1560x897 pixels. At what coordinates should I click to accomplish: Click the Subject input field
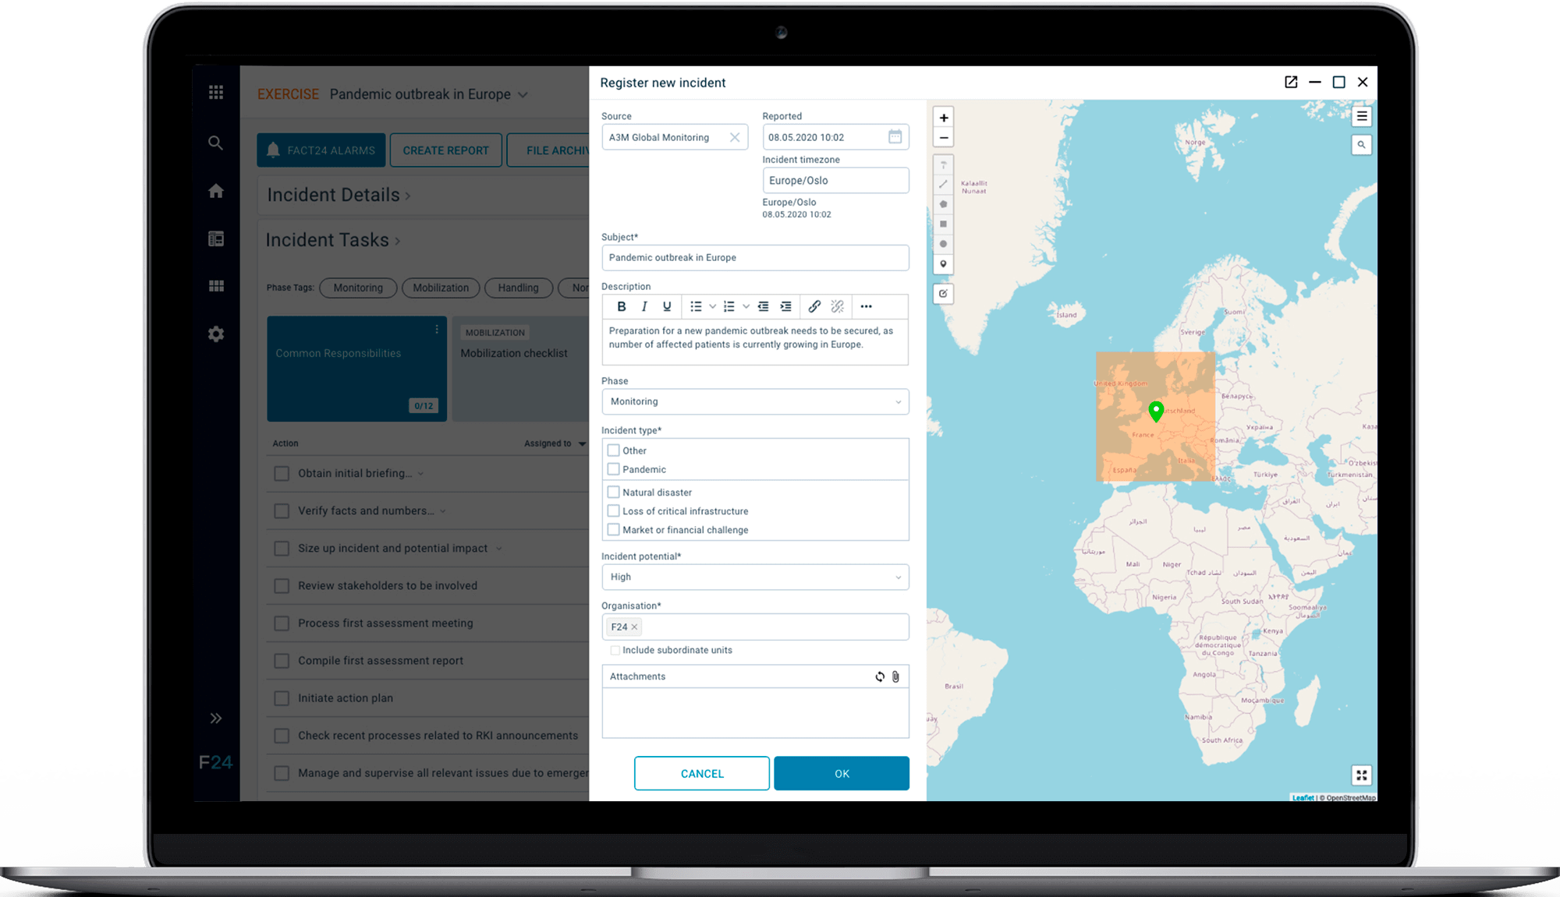coord(754,258)
